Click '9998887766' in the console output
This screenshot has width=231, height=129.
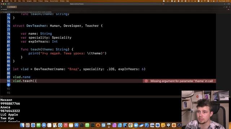pyautogui.click(x=10, y=104)
